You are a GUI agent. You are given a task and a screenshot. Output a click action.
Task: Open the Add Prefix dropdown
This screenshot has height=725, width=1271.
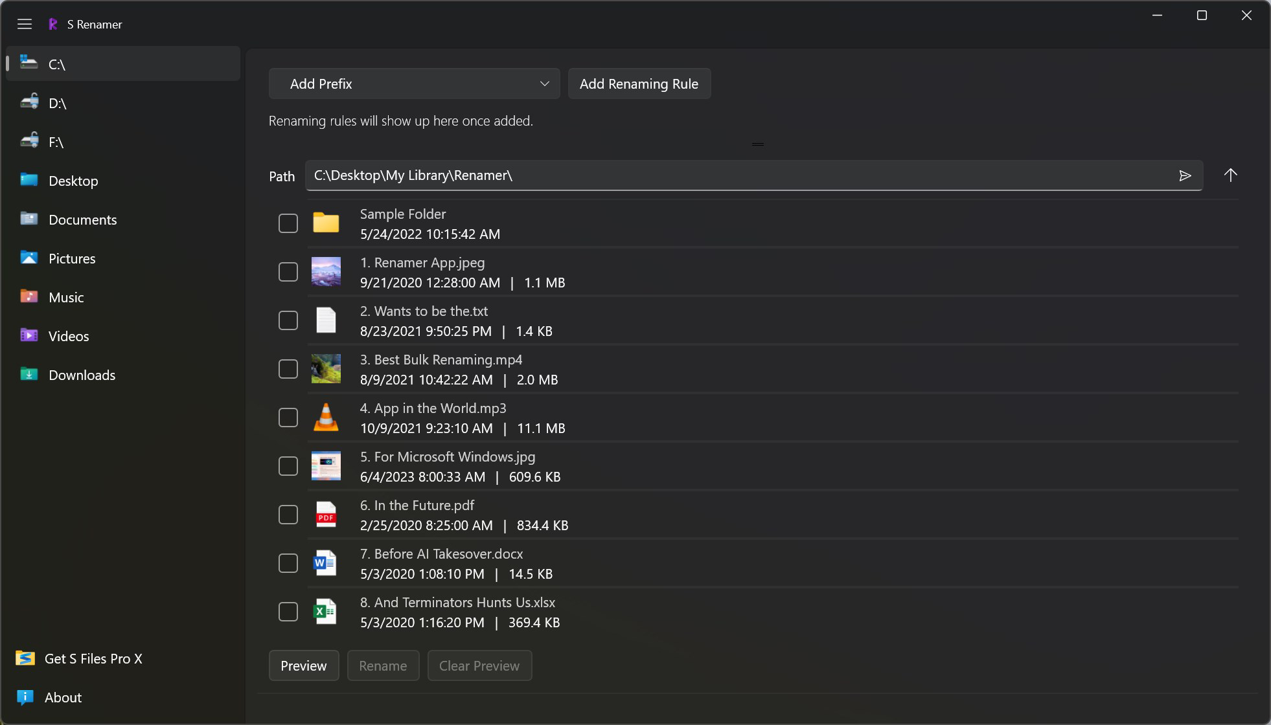[415, 84]
